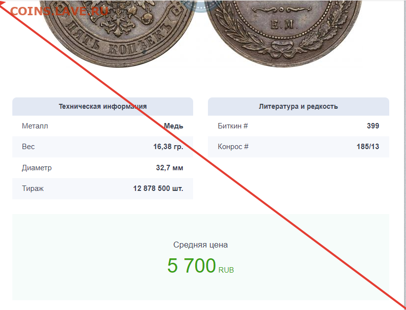Viewport: 406px width, 310px height.
Task: Click the Тираж row label
Action: (33, 188)
